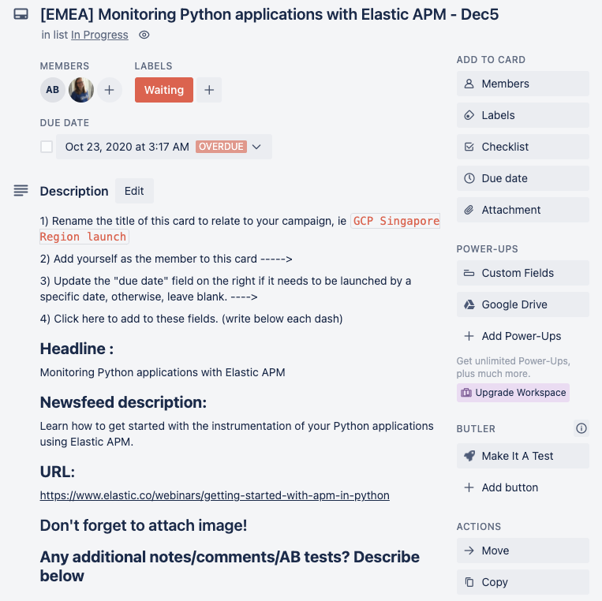Click the Headline heading
602x601 pixels.
[77, 349]
